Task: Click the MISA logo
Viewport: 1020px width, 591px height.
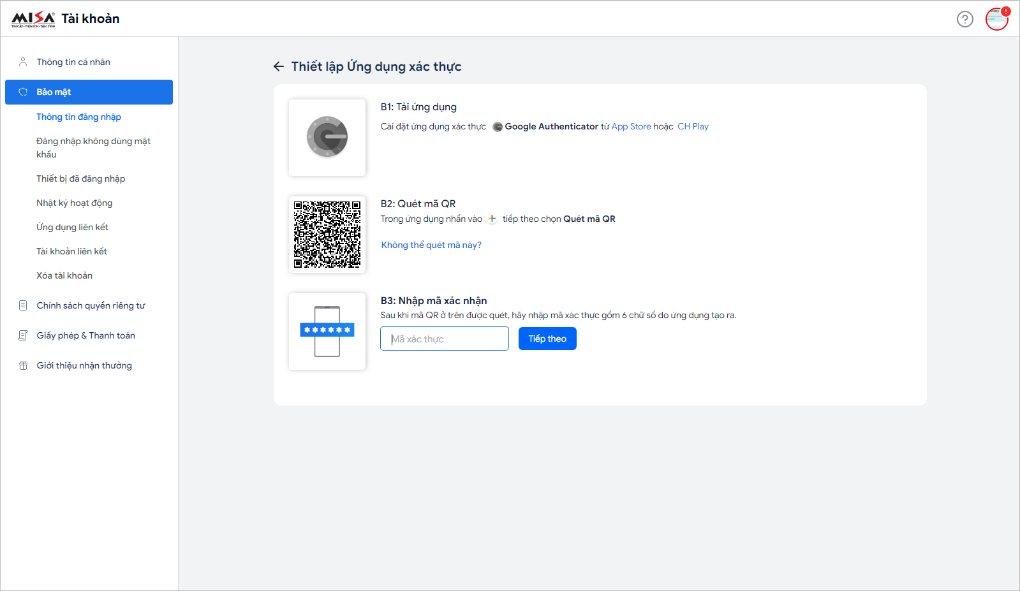Action: tap(33, 19)
